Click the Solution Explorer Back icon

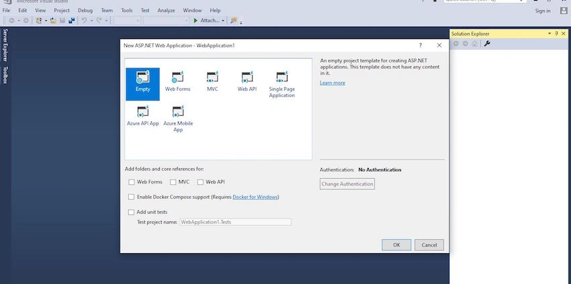[456, 44]
